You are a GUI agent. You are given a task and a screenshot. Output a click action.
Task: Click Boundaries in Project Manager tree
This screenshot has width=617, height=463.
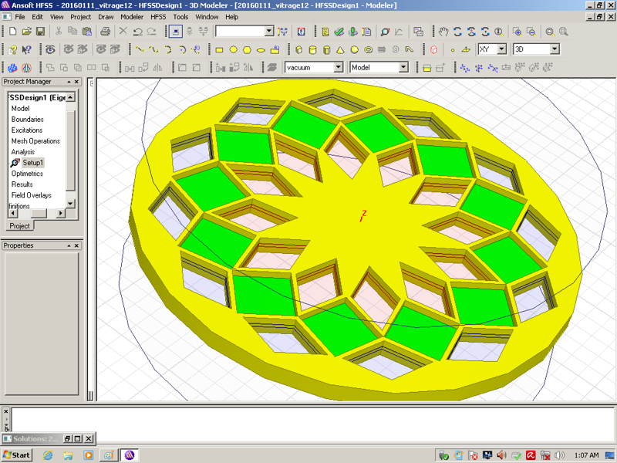point(27,120)
